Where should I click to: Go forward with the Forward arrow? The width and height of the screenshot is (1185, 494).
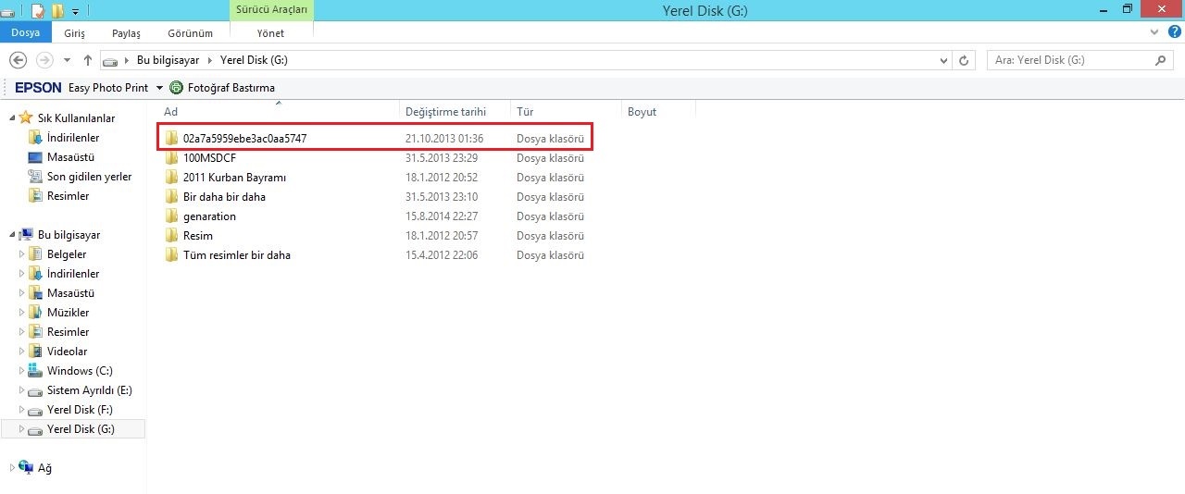point(44,60)
